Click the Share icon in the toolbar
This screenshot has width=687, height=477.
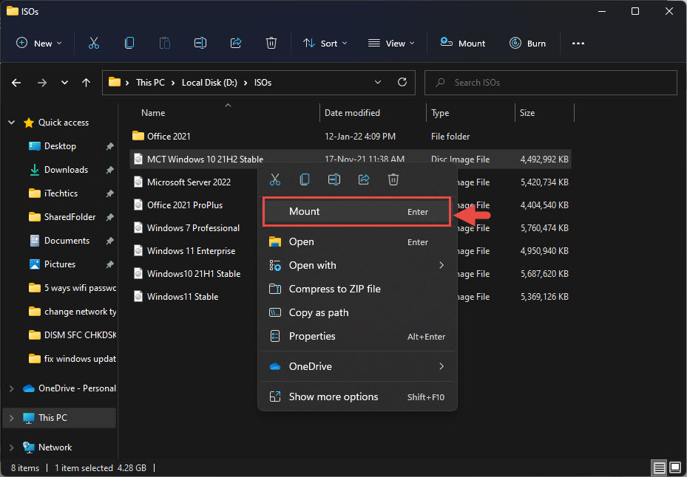236,43
